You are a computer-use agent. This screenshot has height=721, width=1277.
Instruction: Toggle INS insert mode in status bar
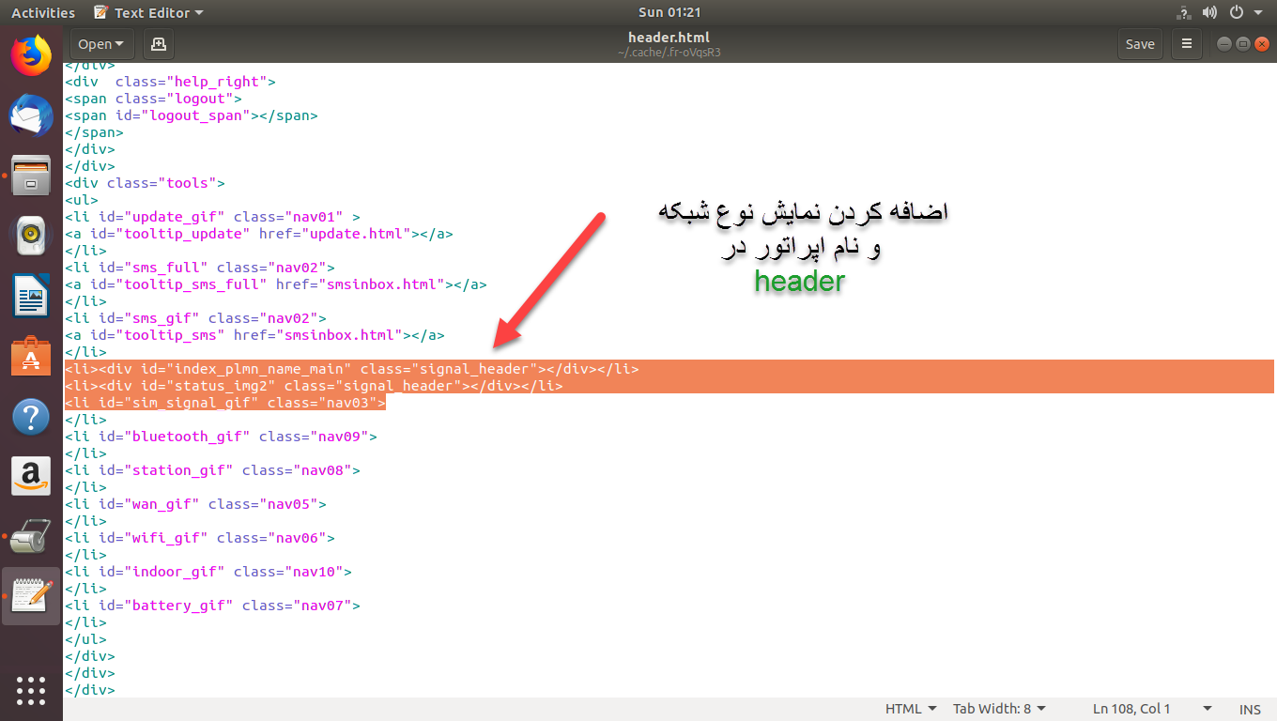click(1250, 709)
